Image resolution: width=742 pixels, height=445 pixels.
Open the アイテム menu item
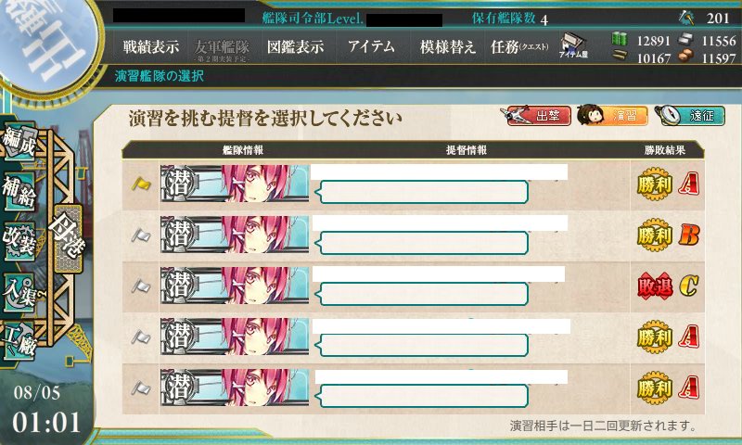[x=371, y=46]
